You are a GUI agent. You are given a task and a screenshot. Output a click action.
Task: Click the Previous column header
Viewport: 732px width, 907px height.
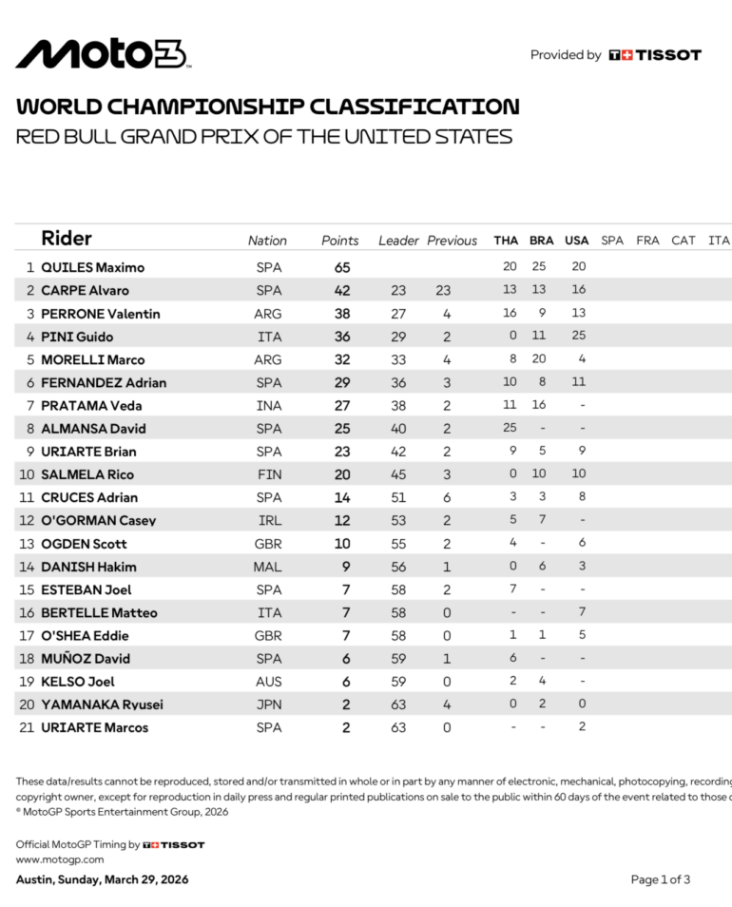point(452,241)
